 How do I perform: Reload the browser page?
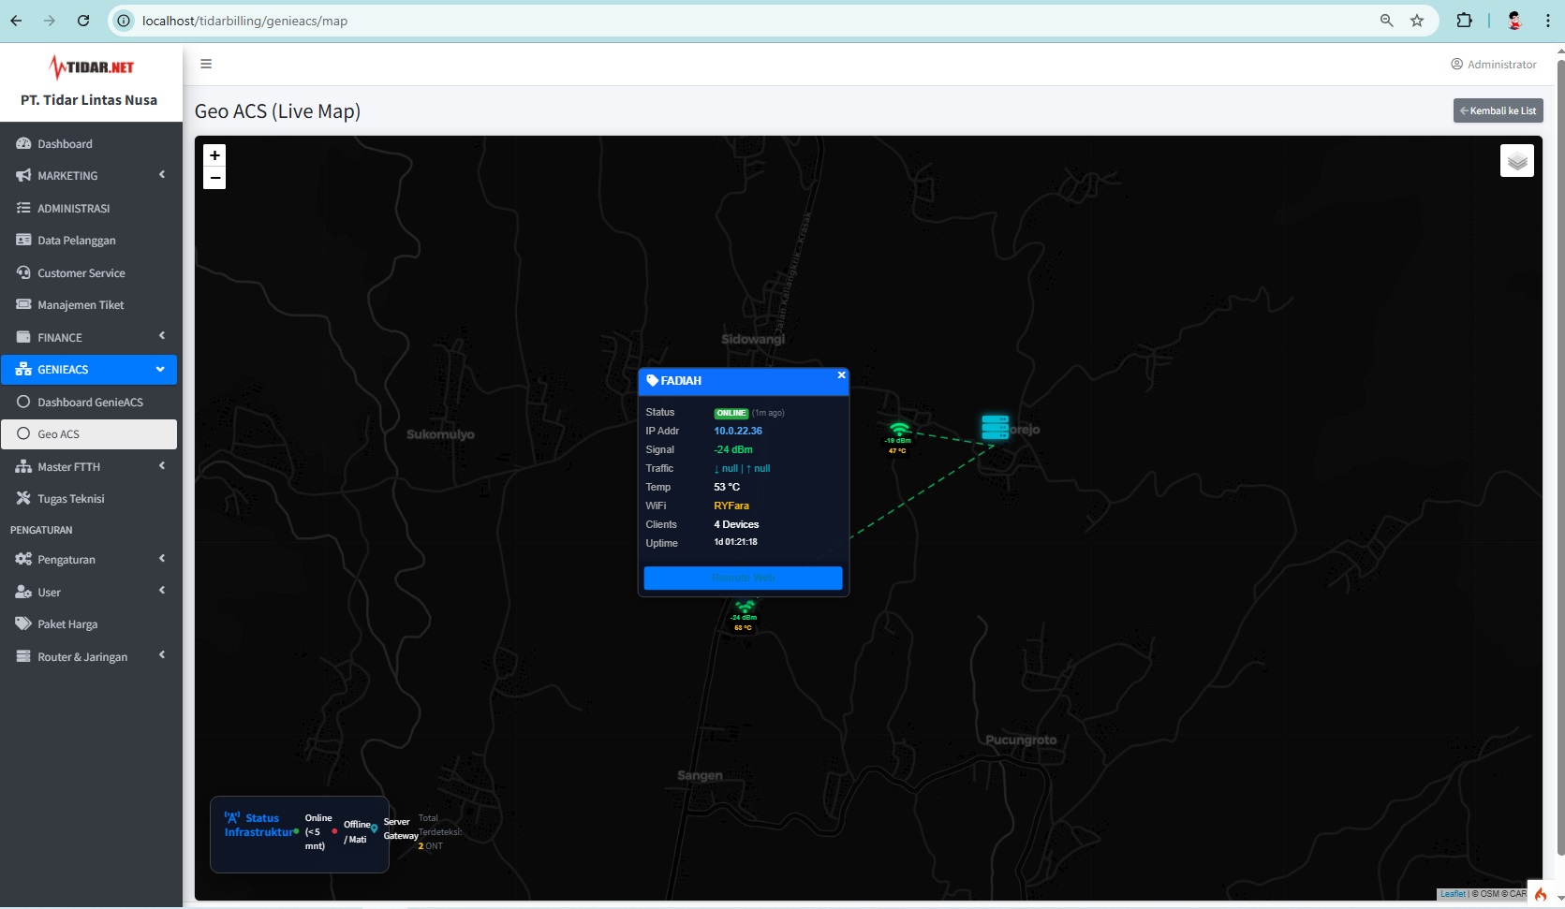83,21
